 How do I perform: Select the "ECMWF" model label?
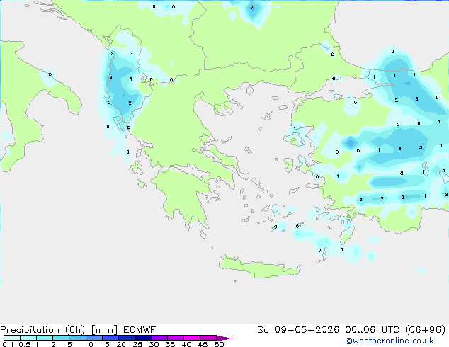(x=140, y=330)
